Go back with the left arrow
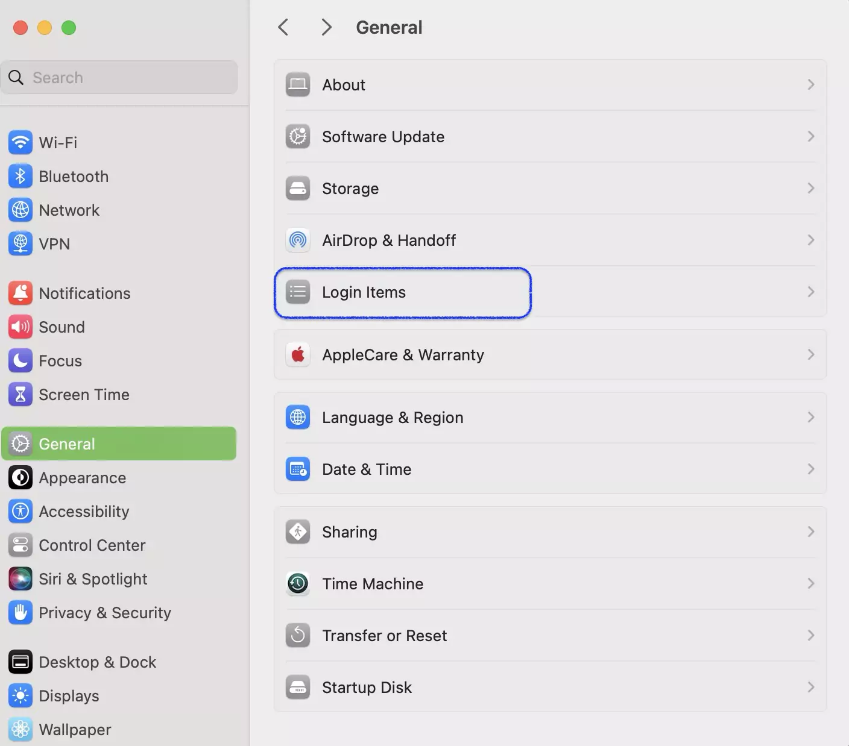The width and height of the screenshot is (849, 746). tap(283, 27)
